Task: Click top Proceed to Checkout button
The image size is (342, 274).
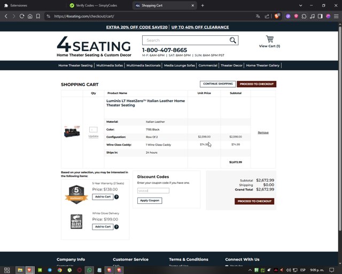Action: tap(256, 84)
